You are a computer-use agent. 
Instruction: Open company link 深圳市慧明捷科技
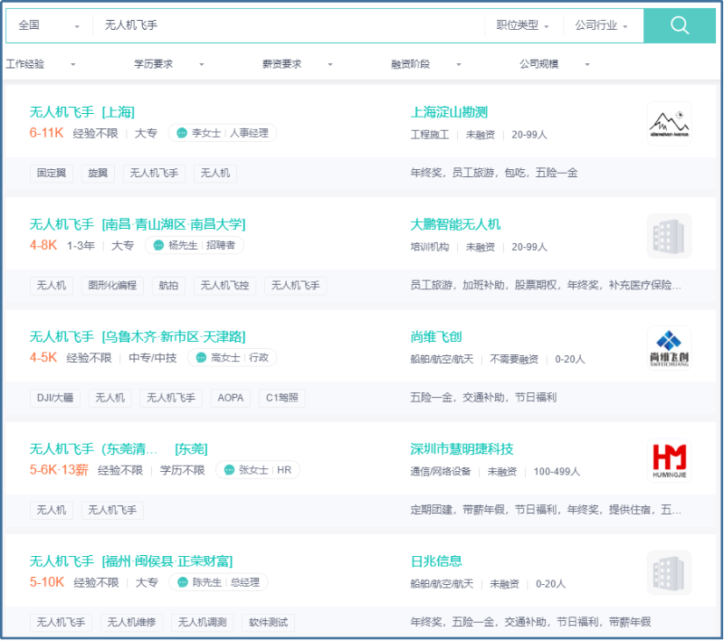tap(462, 449)
